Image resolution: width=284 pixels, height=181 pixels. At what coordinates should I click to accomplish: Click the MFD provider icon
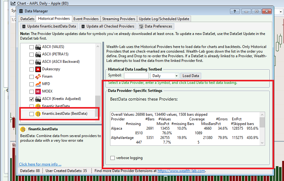pyautogui.click(x=38, y=84)
